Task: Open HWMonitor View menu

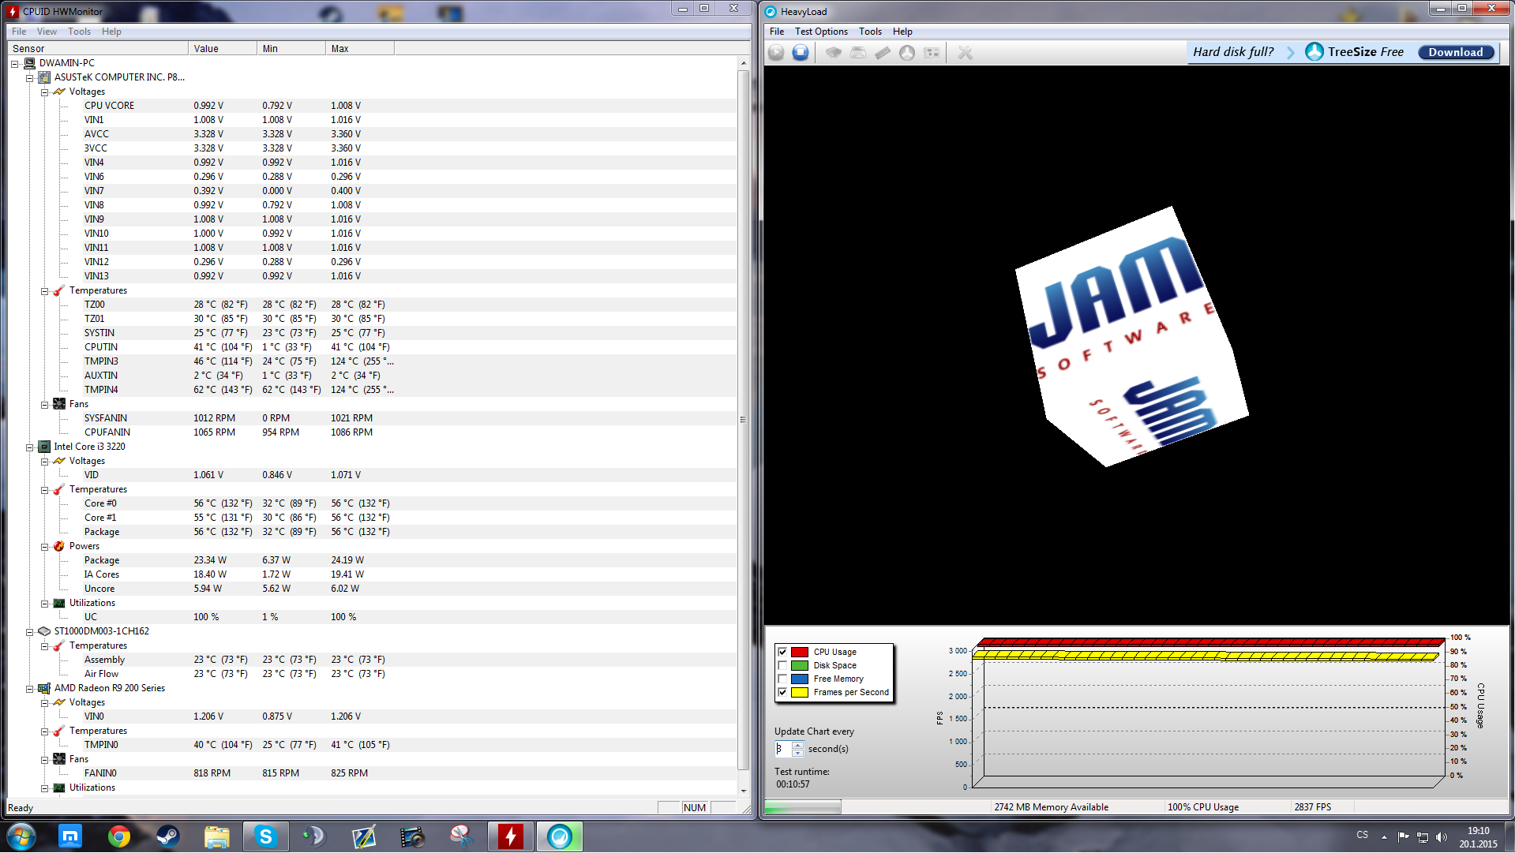Action: tap(47, 32)
